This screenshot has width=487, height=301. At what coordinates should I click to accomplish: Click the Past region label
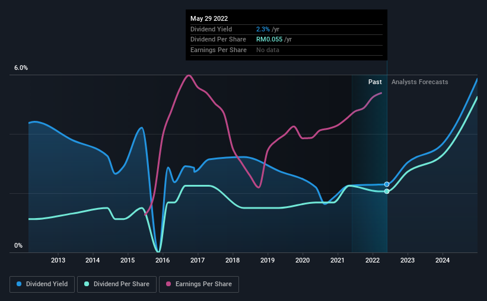(x=375, y=82)
